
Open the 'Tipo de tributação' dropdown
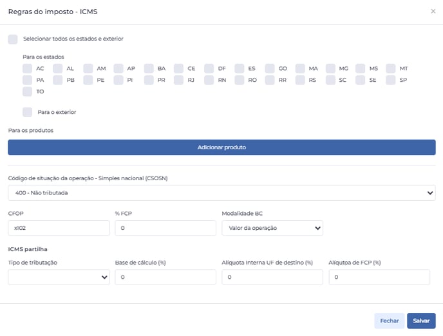click(x=59, y=277)
